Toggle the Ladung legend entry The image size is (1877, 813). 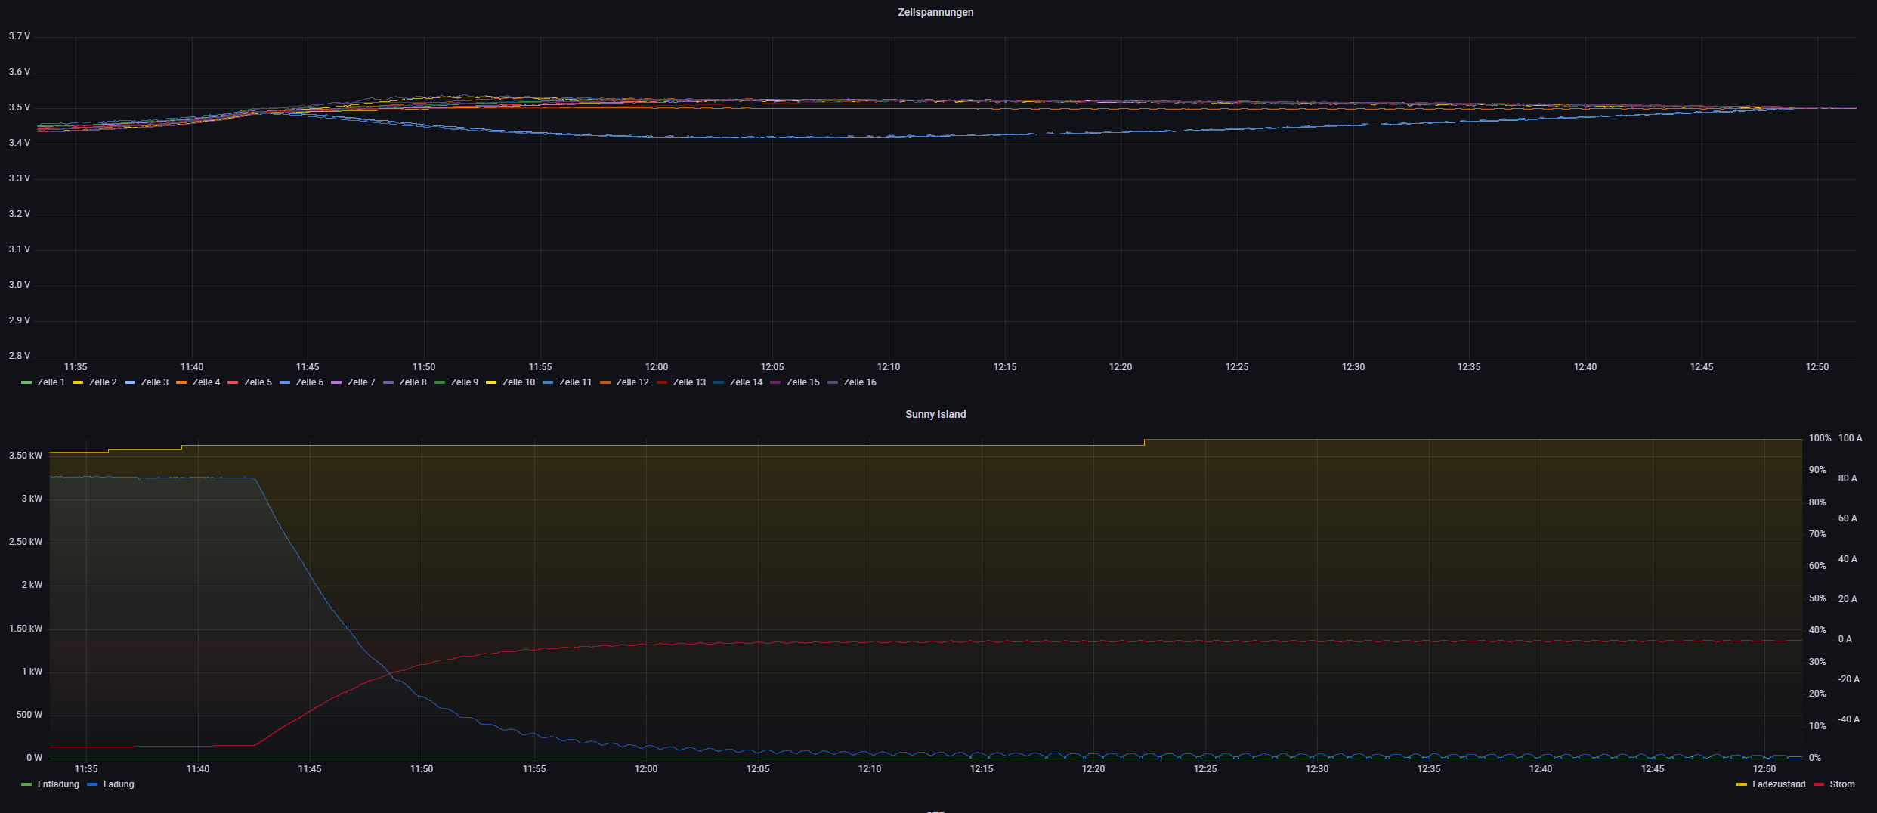click(x=119, y=784)
